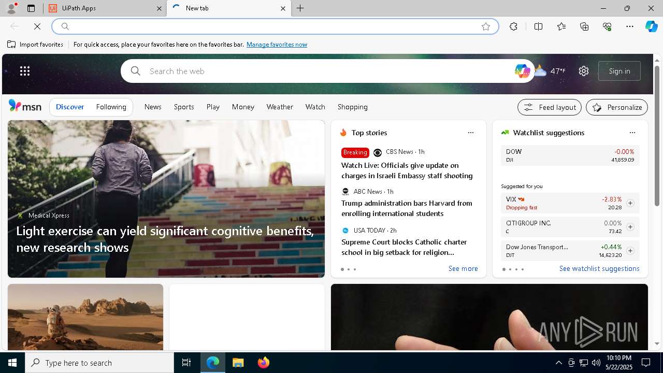
Task: Open the Extensions puzzle icon
Action: click(x=513, y=26)
